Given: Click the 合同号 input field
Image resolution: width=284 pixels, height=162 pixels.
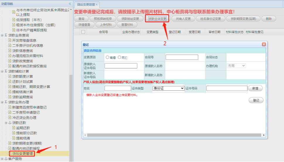Looking at the screenshot, I should pos(182,57).
